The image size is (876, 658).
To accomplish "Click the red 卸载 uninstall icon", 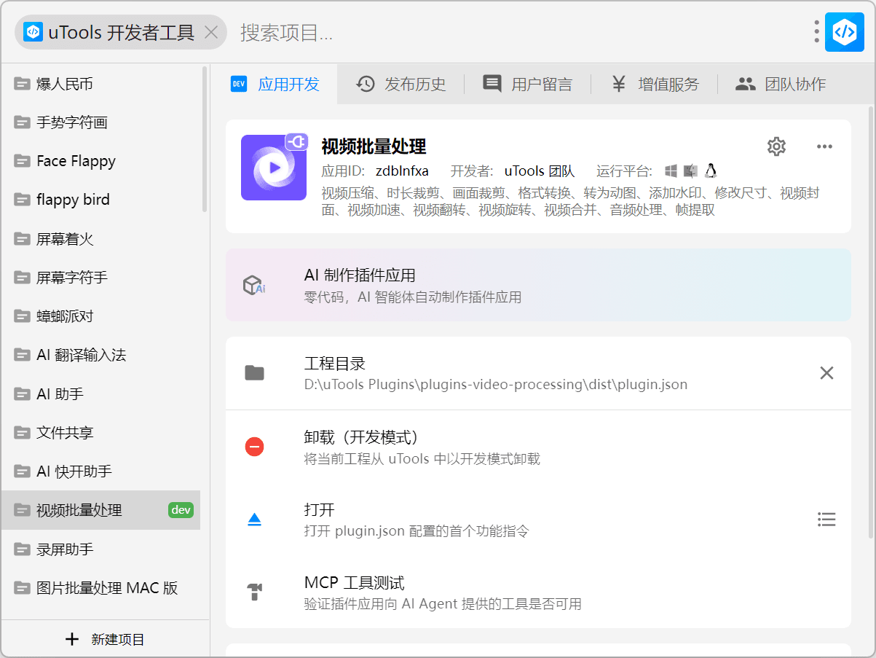I will (254, 447).
